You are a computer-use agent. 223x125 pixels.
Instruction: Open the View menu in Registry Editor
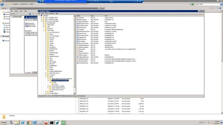(46, 13)
